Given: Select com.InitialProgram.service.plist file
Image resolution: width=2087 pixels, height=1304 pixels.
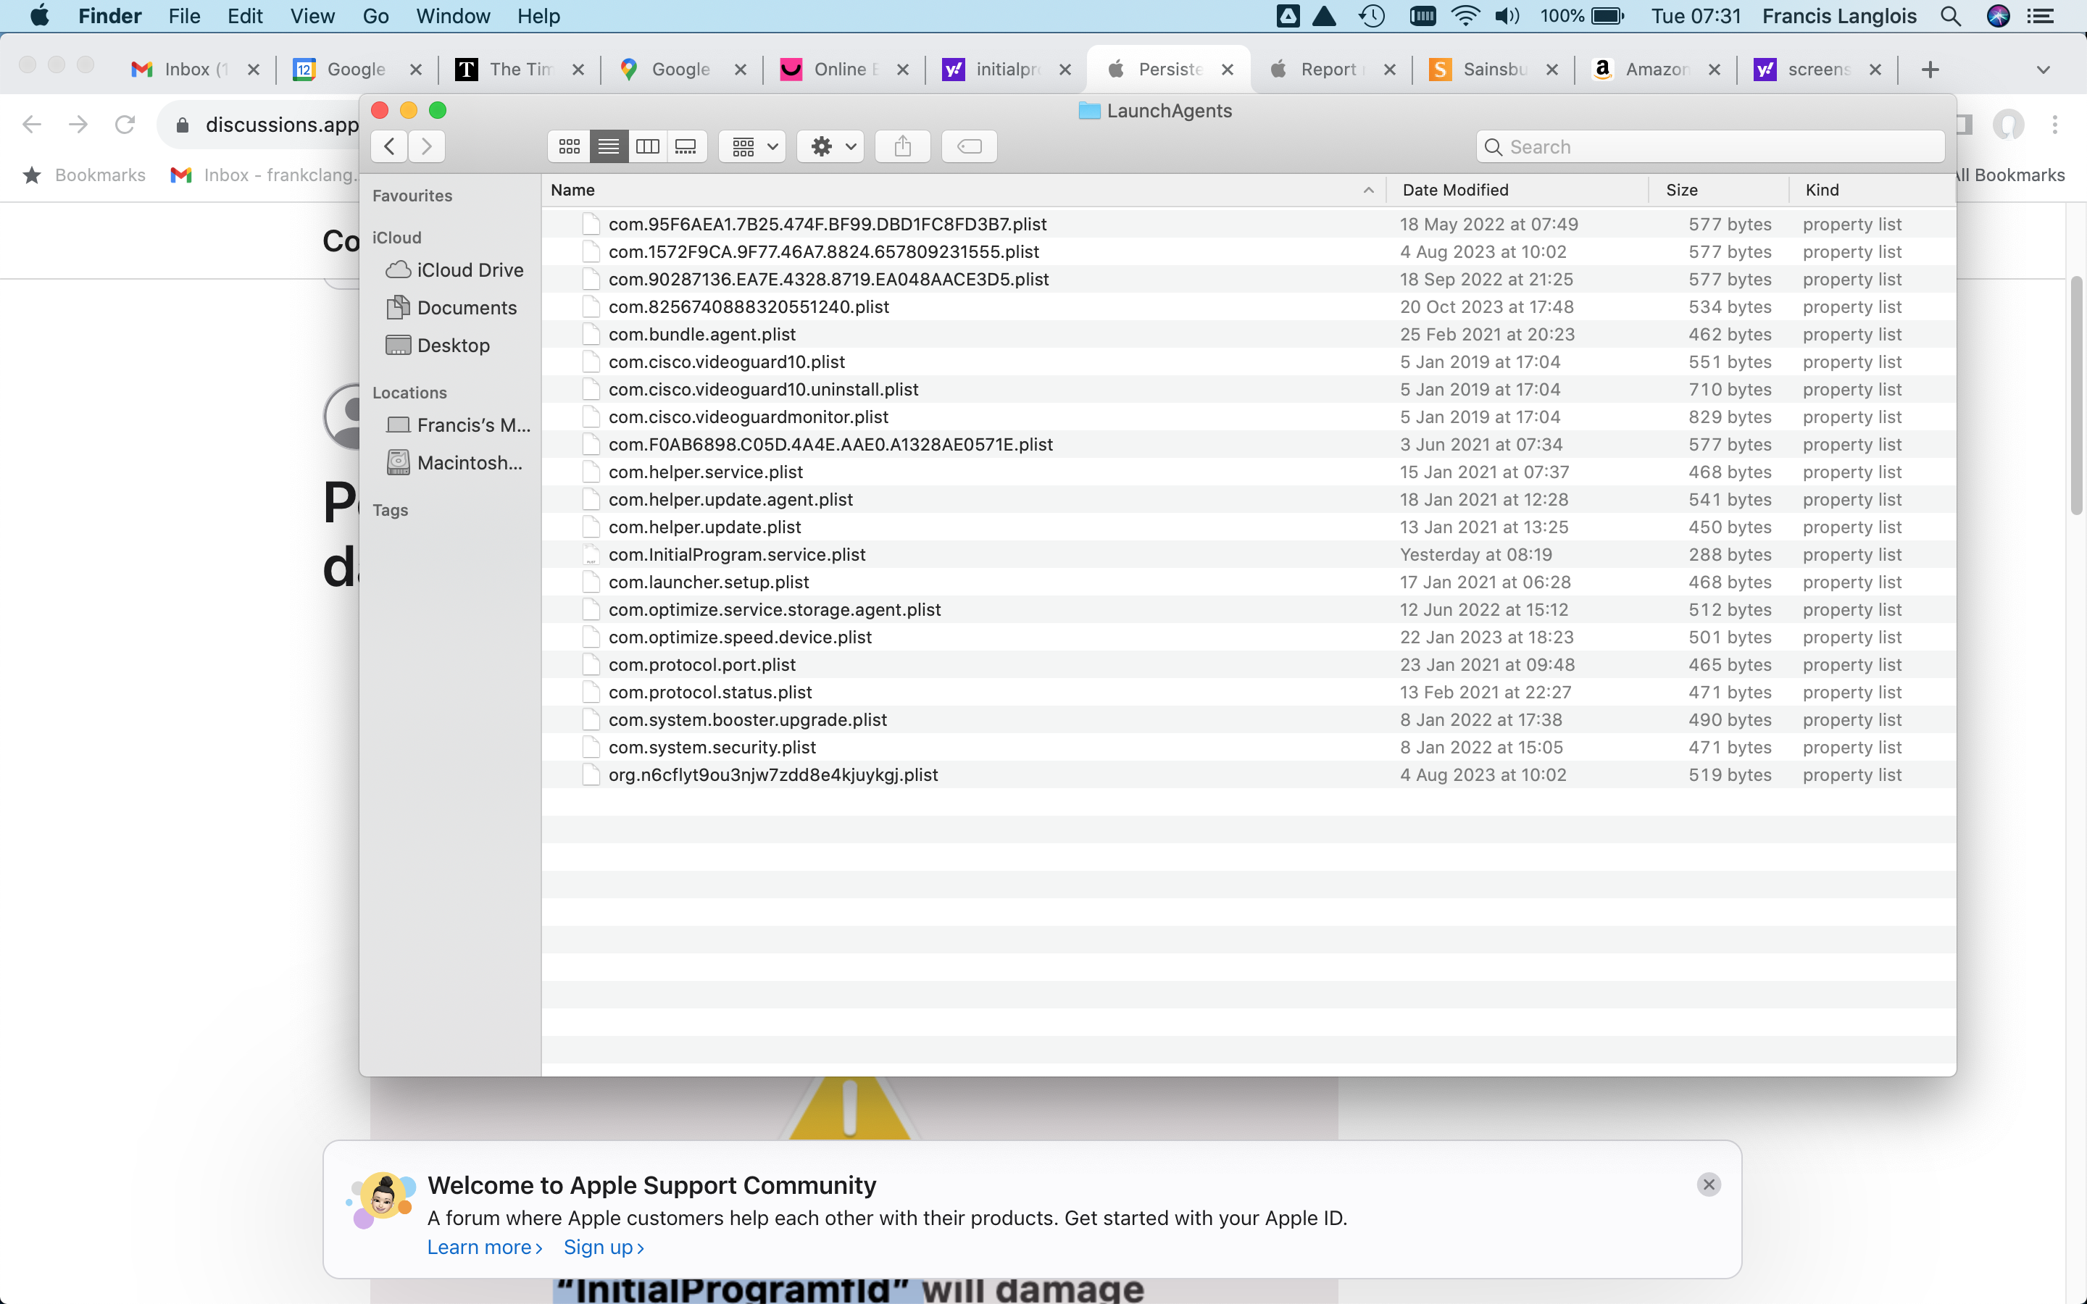Looking at the screenshot, I should pos(736,554).
